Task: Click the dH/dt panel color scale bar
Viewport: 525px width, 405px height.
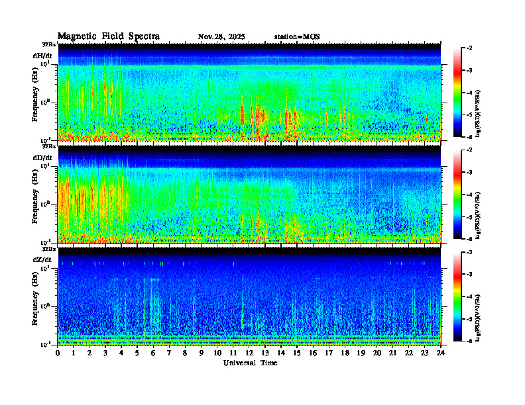Action: 457,92
